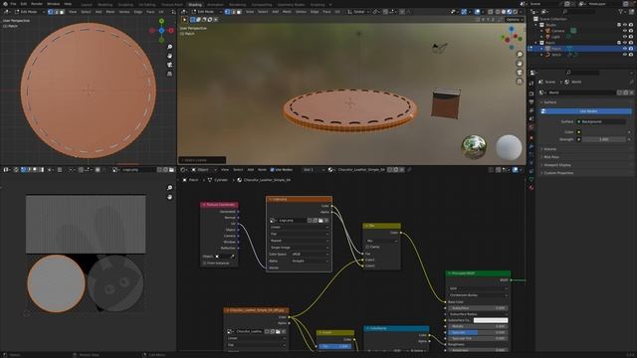Open the Render menu
This screenshot has height=358, width=637.
[37, 4]
